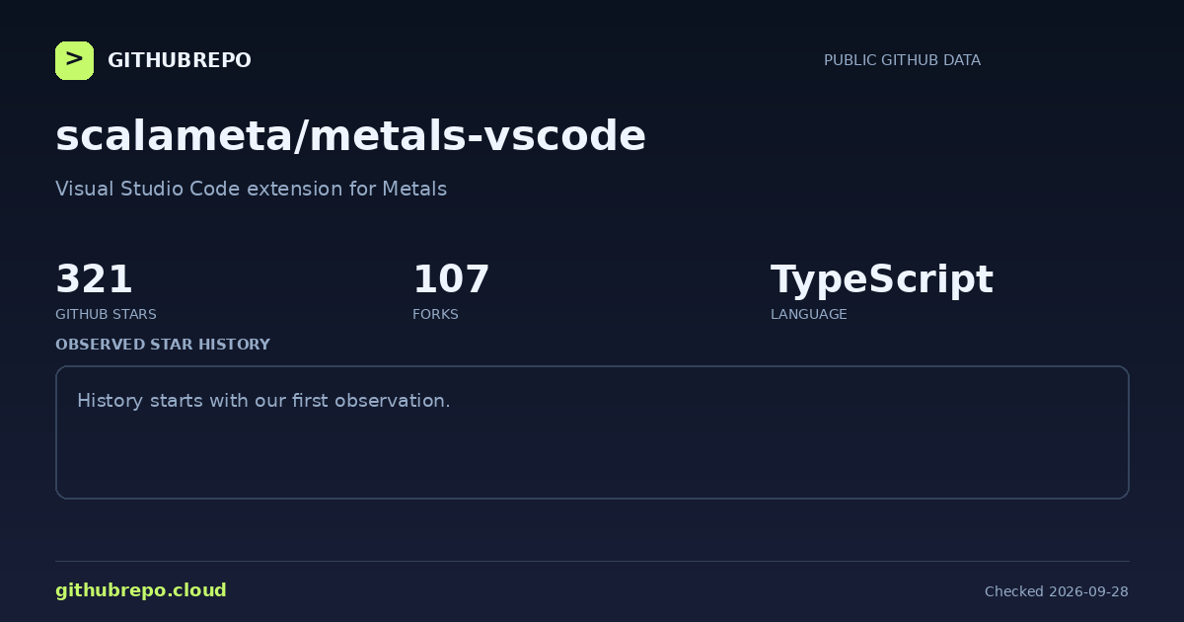This screenshot has width=1184, height=622.
Task: Click the OBSERVED STAR HISTORY heading
Action: [x=163, y=345]
